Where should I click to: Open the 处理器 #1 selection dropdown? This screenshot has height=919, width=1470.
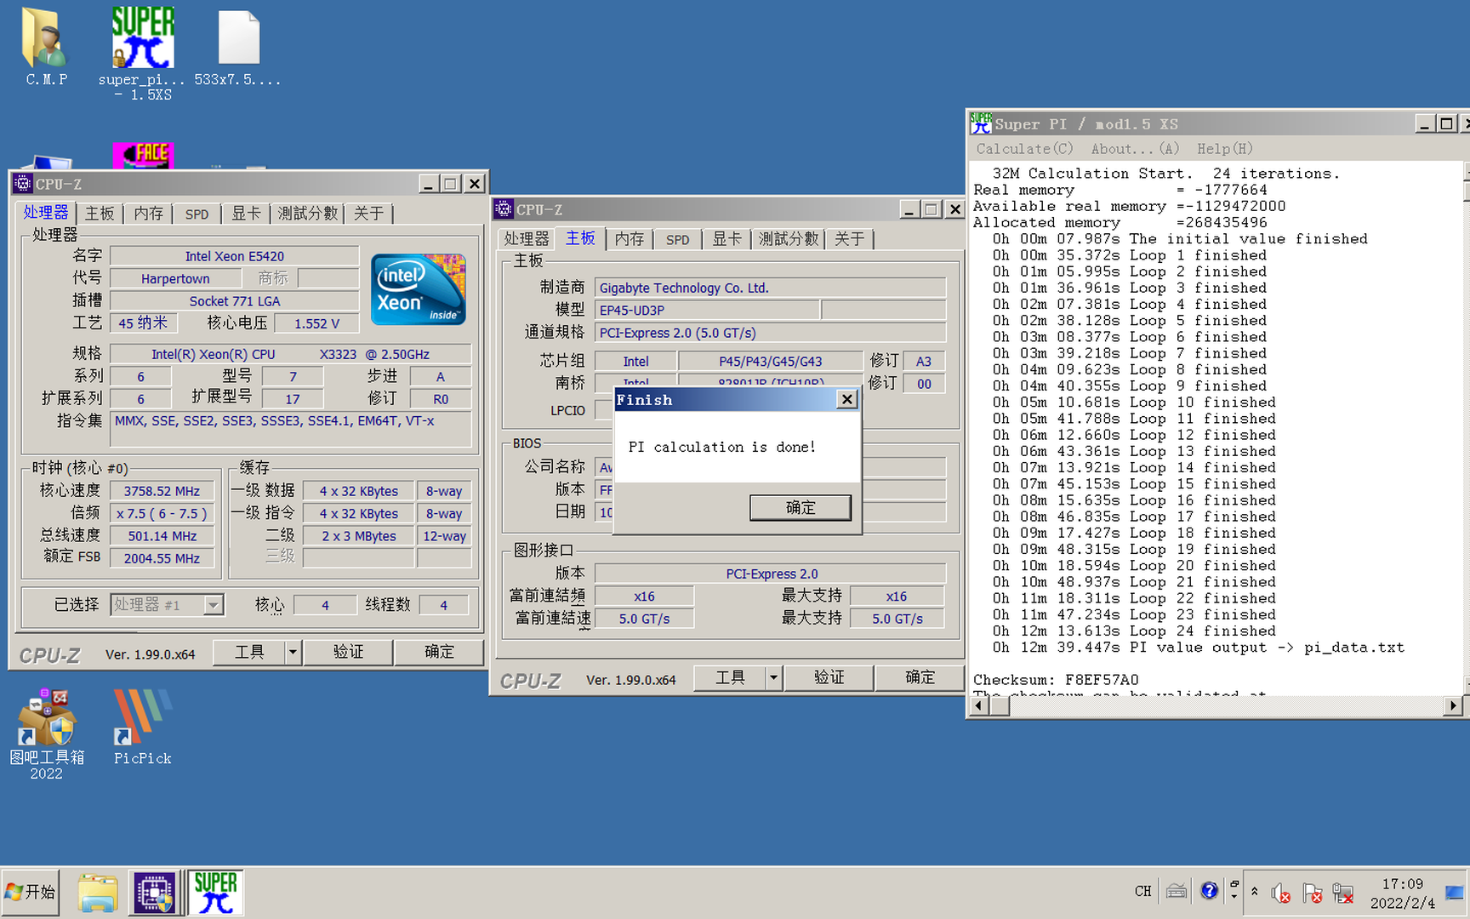click(167, 604)
